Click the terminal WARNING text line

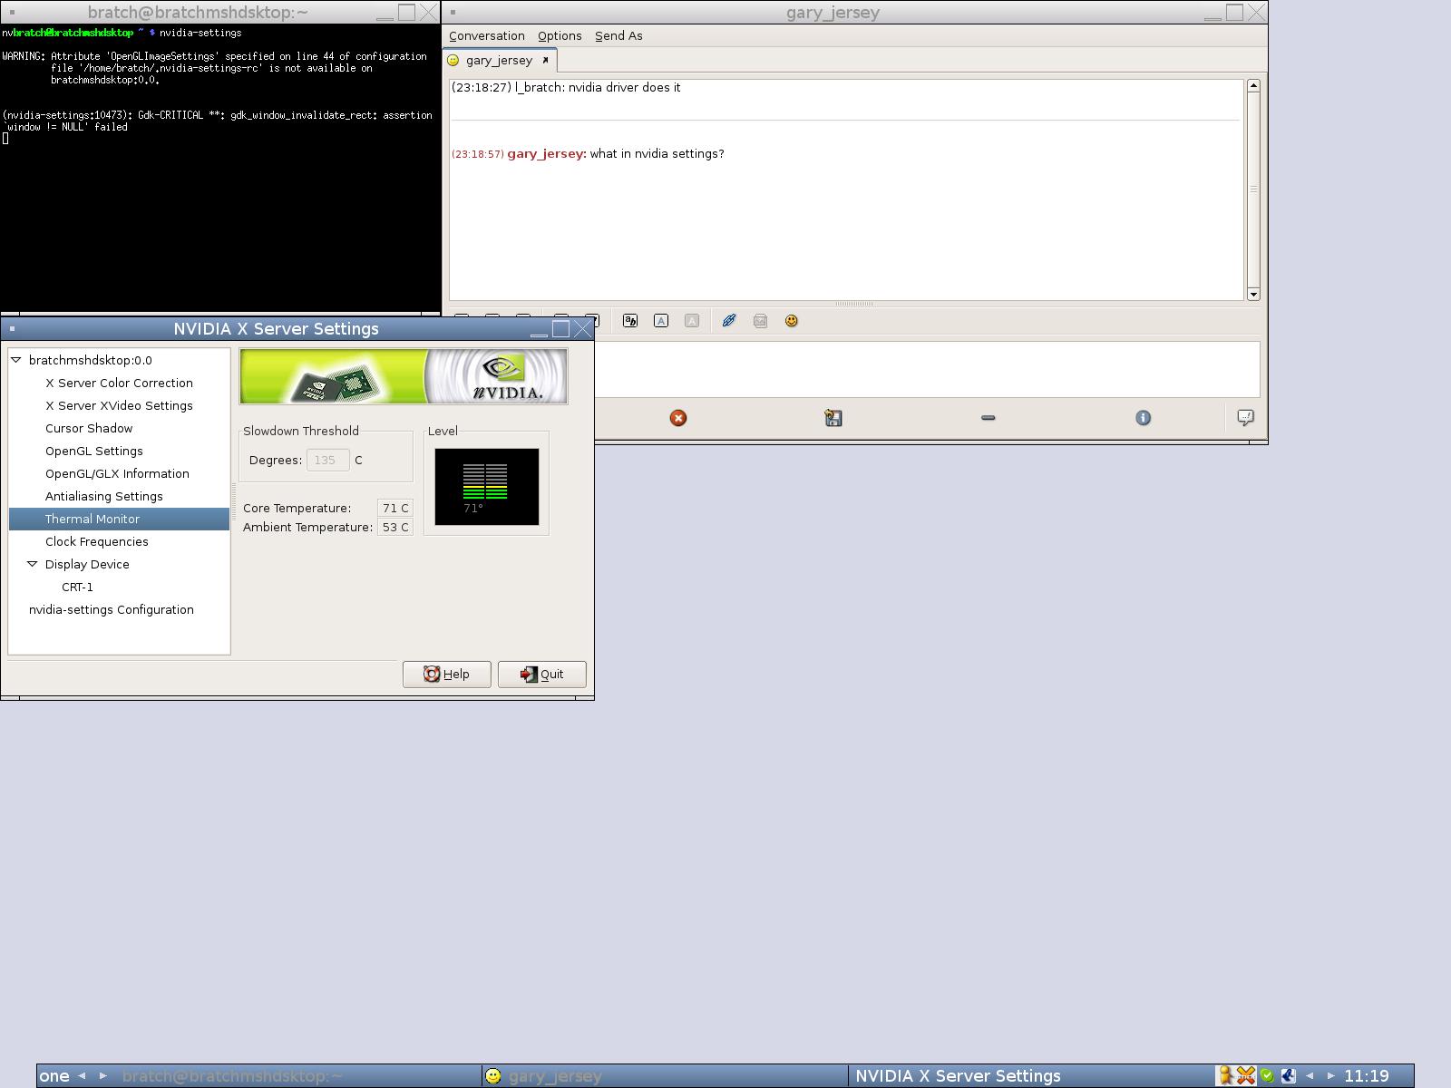[x=214, y=56]
